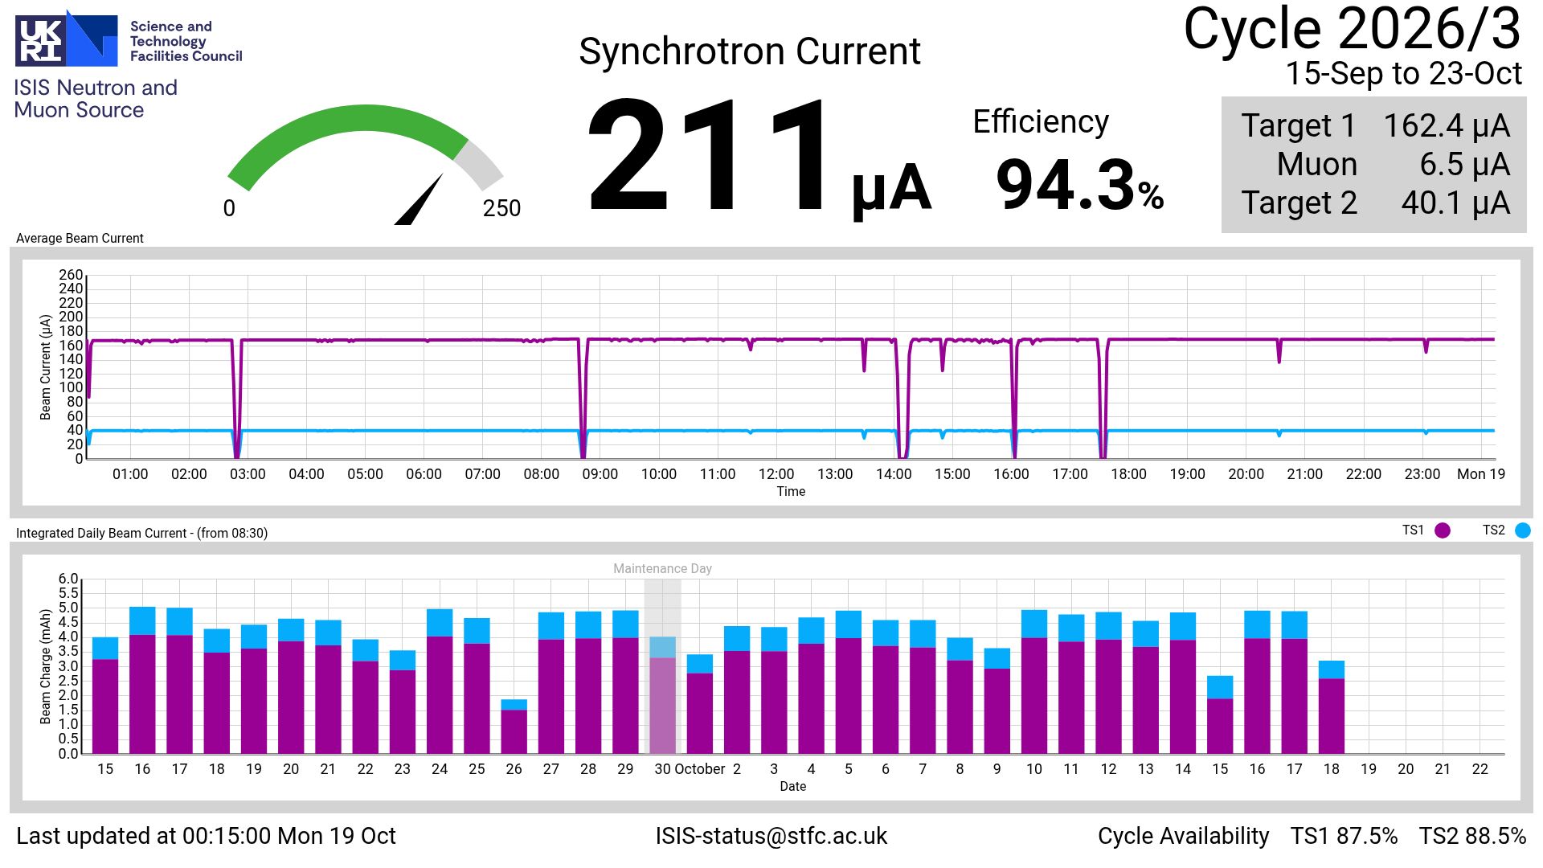The image size is (1543, 868).
Task: Click the TS1 purple legend dot
Action: point(1443,530)
